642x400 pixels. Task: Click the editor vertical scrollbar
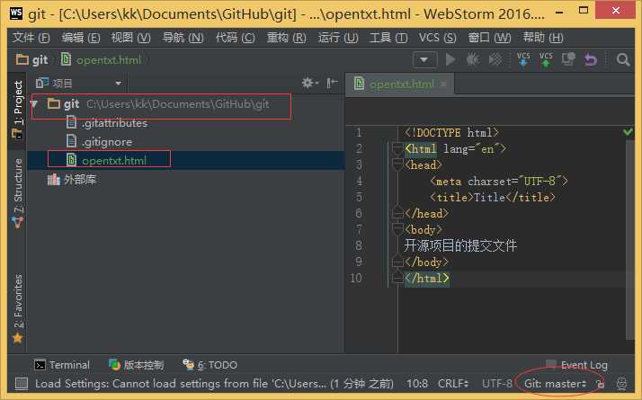[x=629, y=239]
